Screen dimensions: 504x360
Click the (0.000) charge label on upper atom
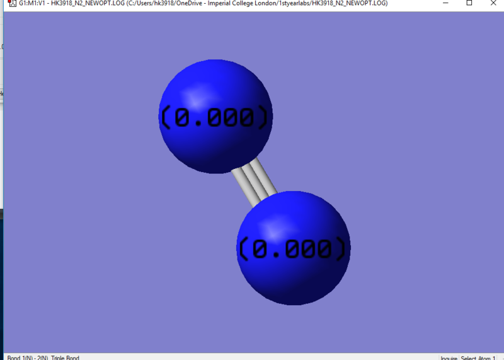click(214, 117)
